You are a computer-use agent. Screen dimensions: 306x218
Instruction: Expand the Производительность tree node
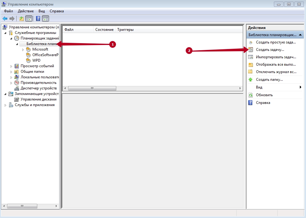click(x=11, y=83)
